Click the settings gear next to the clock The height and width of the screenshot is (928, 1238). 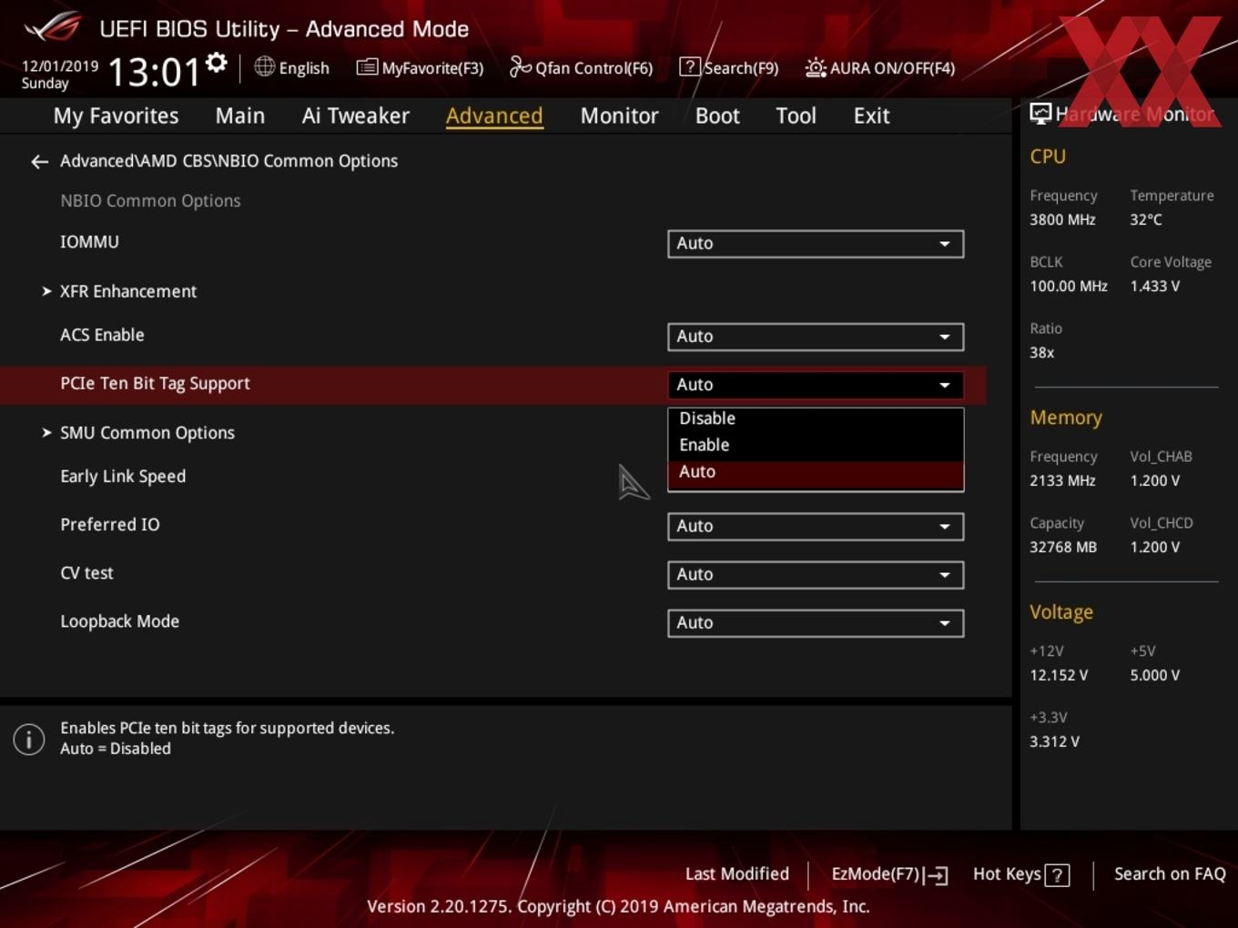(216, 62)
